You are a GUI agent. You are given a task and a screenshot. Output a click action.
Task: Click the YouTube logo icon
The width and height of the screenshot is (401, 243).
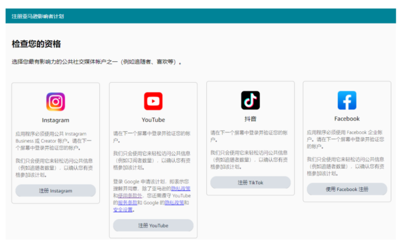coord(153,101)
